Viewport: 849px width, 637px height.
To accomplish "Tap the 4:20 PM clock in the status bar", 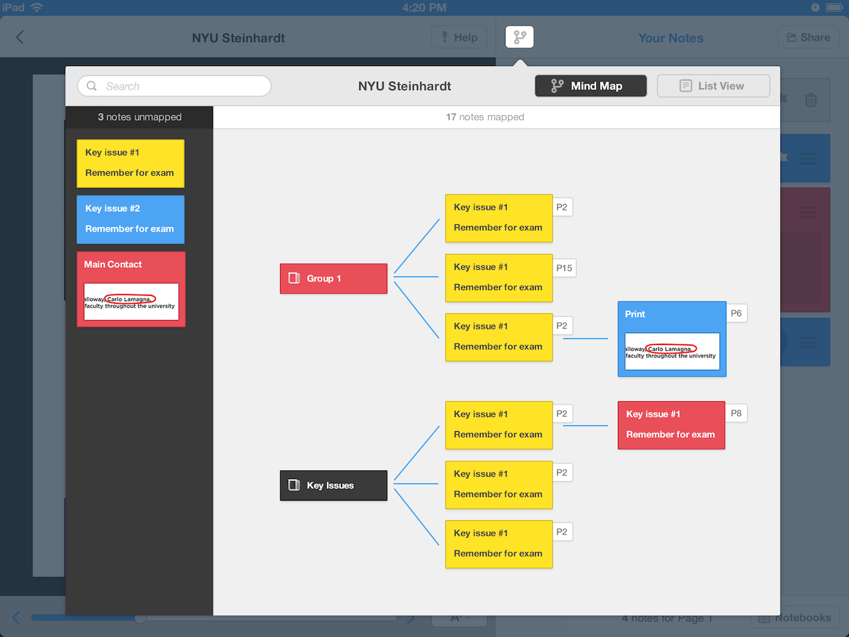I will [x=424, y=8].
